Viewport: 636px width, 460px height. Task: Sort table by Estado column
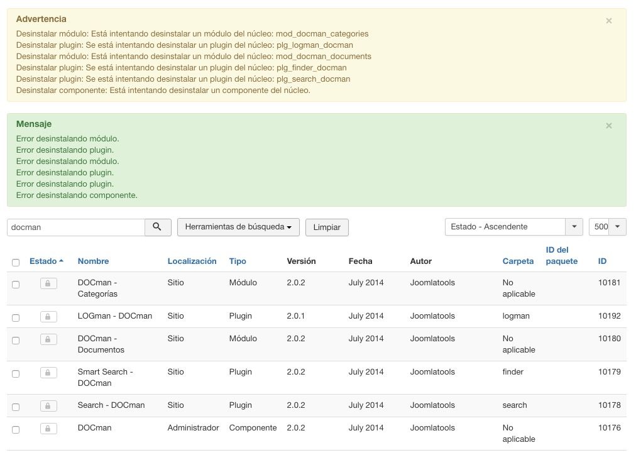click(47, 261)
